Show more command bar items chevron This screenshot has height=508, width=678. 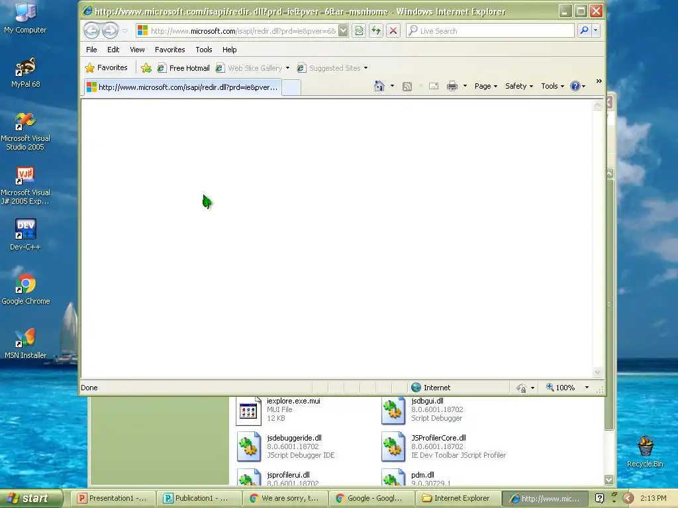599,81
